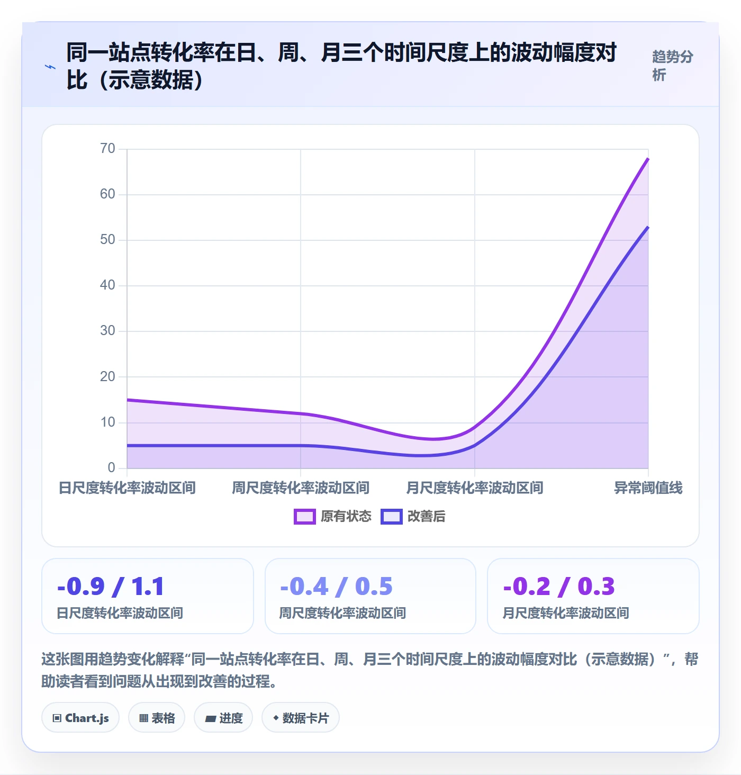
Task: Toggle the 原有状态 legend swatch
Action: click(304, 517)
